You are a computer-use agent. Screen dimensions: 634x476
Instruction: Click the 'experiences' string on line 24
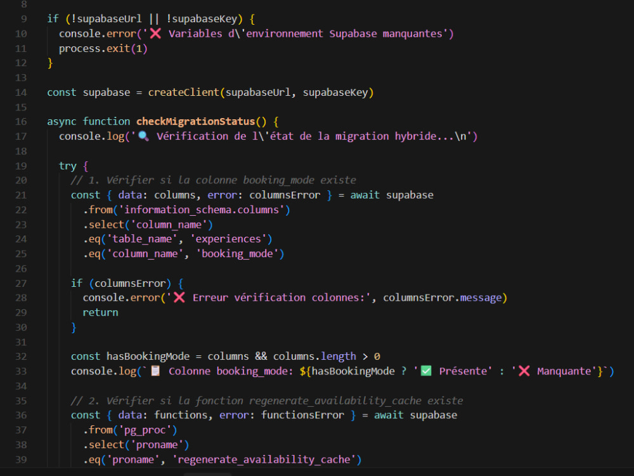(228, 239)
